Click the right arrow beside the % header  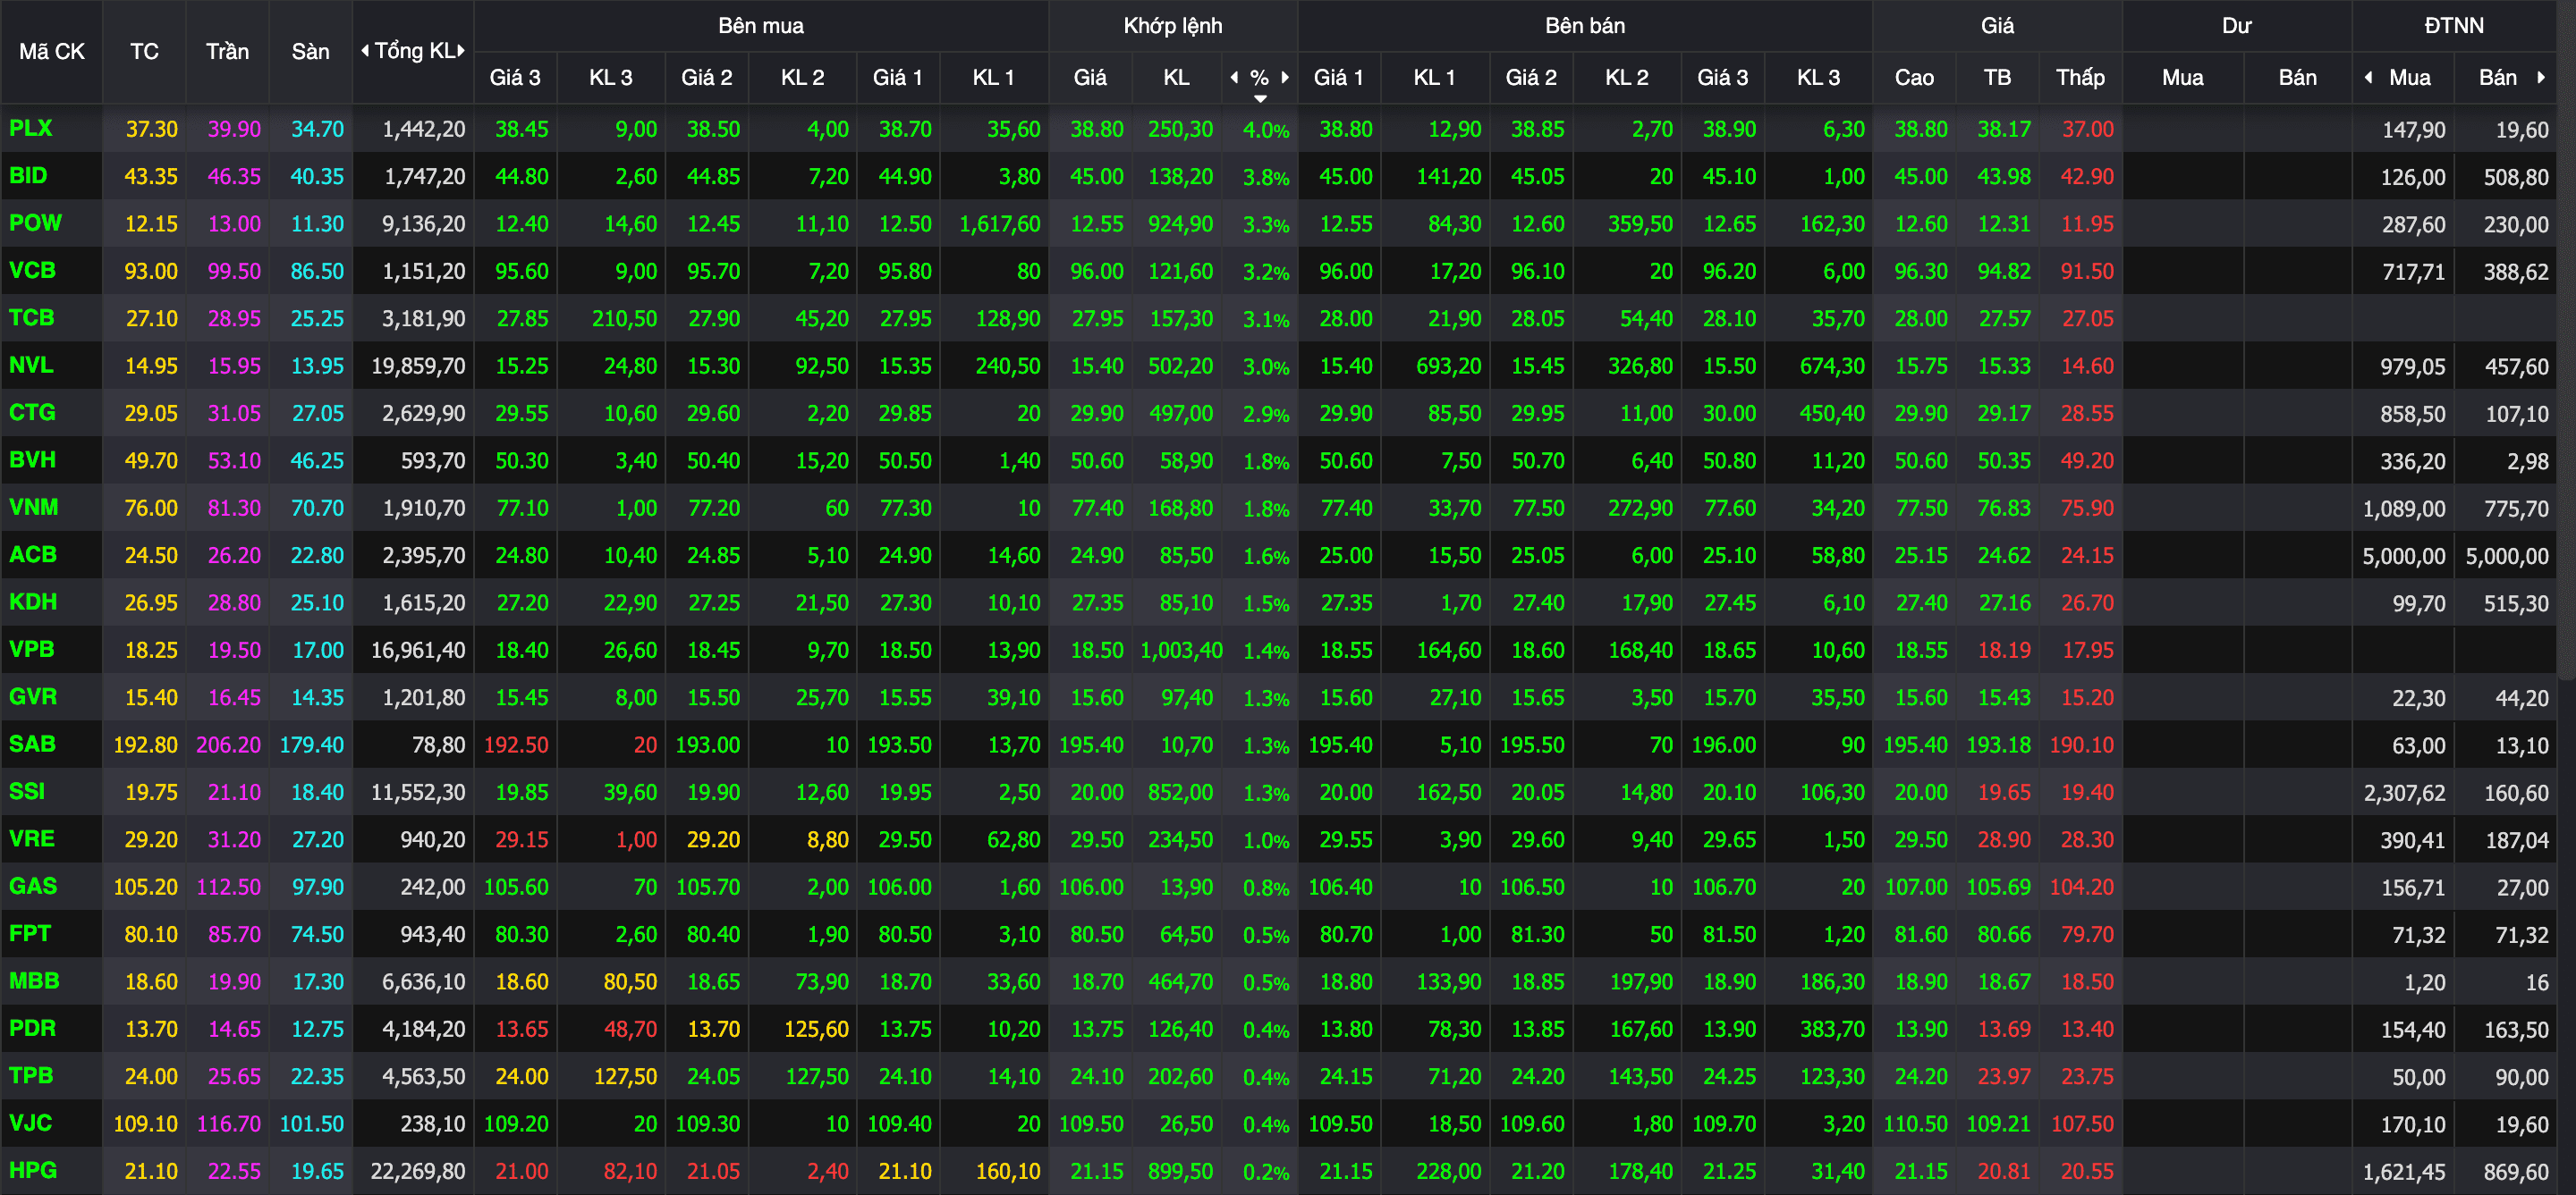point(1285,77)
